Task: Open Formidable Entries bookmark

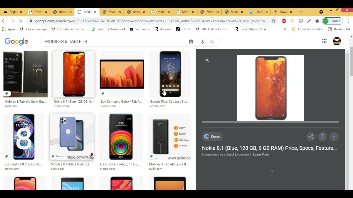Action: (x=69, y=29)
